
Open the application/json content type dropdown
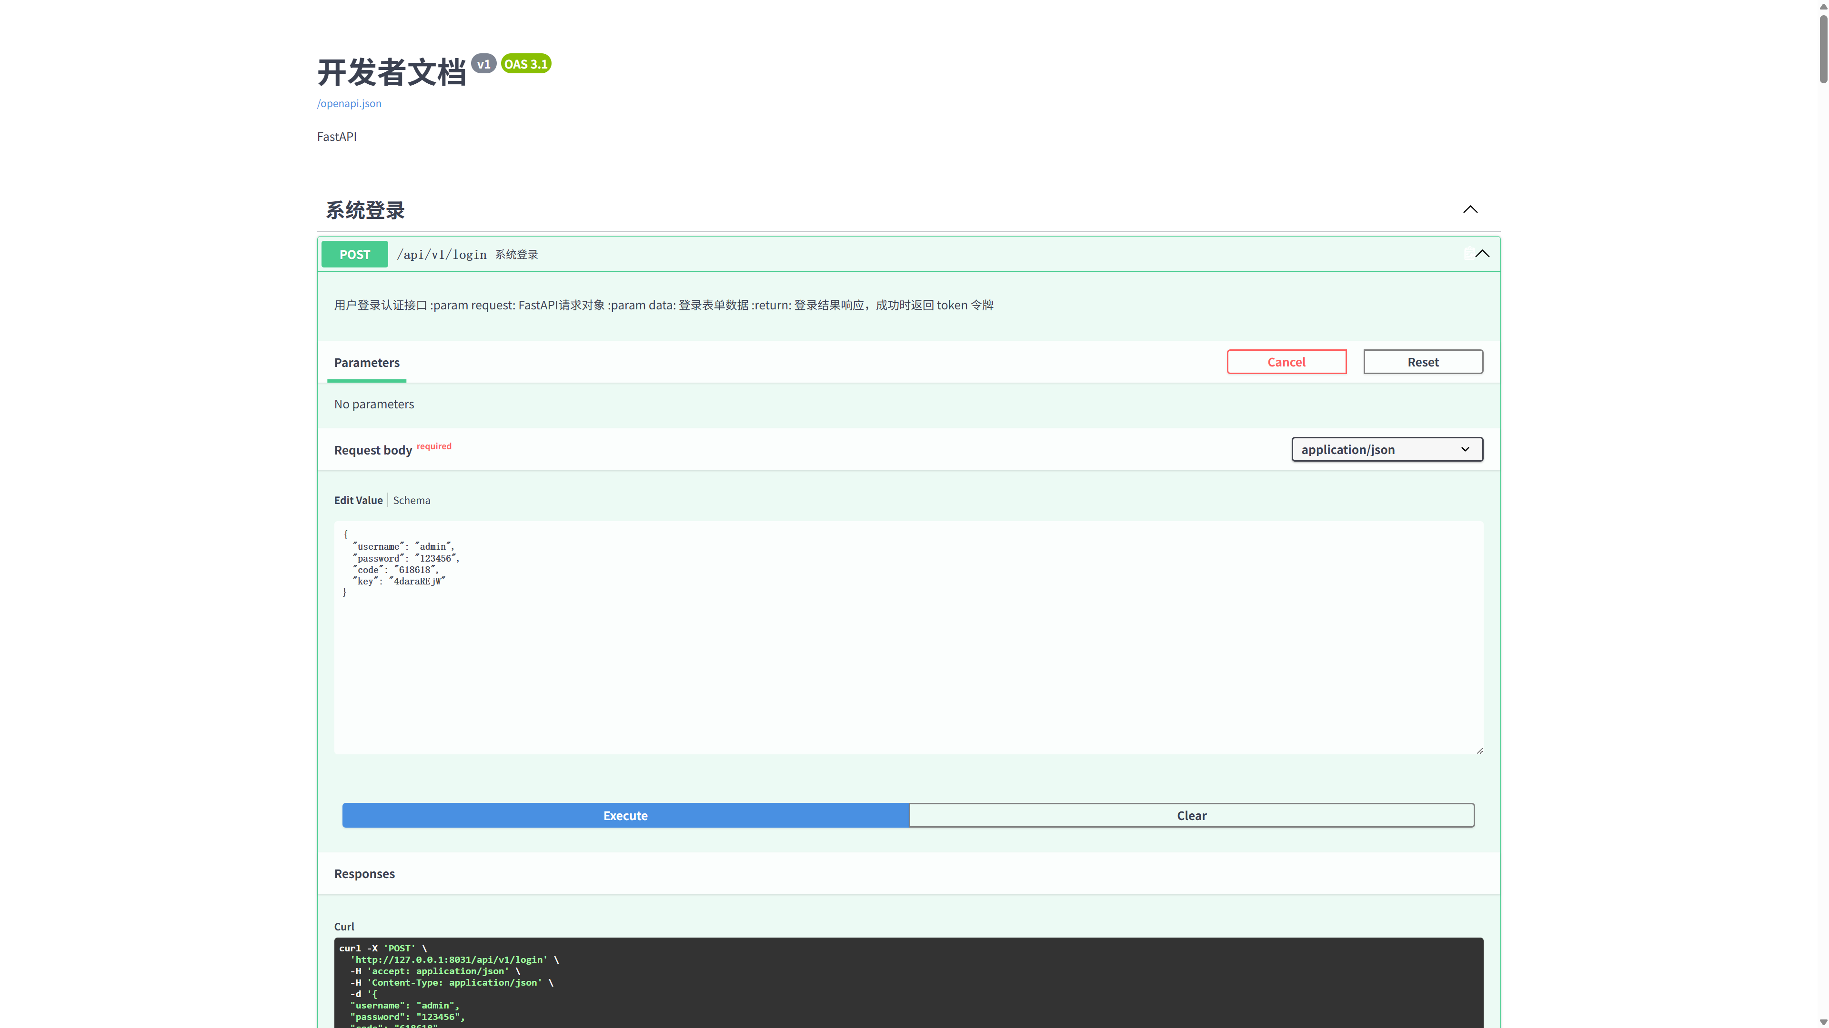pyautogui.click(x=1387, y=449)
